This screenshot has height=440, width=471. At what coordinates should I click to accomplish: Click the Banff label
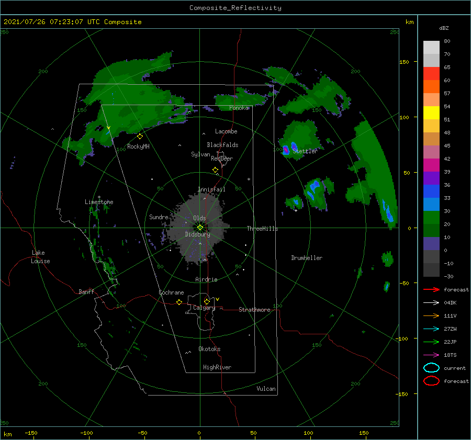(86, 292)
